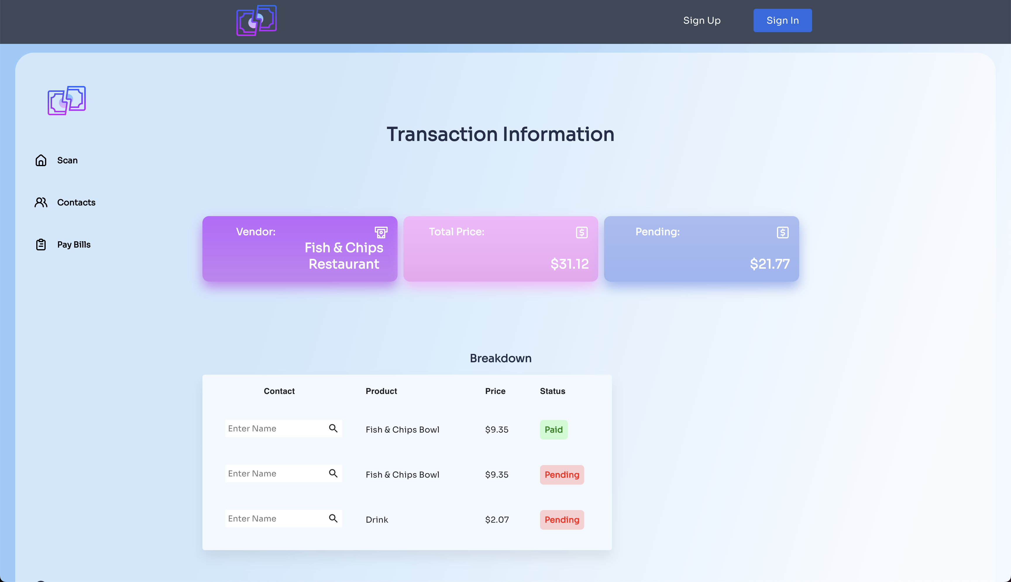This screenshot has width=1011, height=582.
Task: Click search icon in first contact row
Action: [333, 428]
